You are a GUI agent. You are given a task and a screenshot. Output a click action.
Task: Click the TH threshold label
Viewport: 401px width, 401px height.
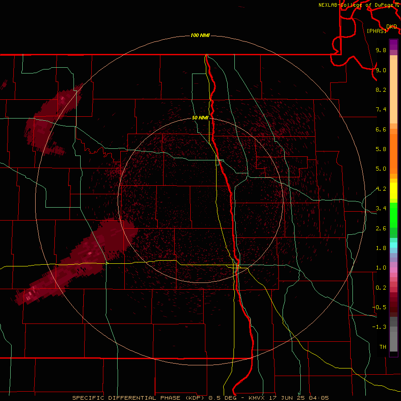383,347
